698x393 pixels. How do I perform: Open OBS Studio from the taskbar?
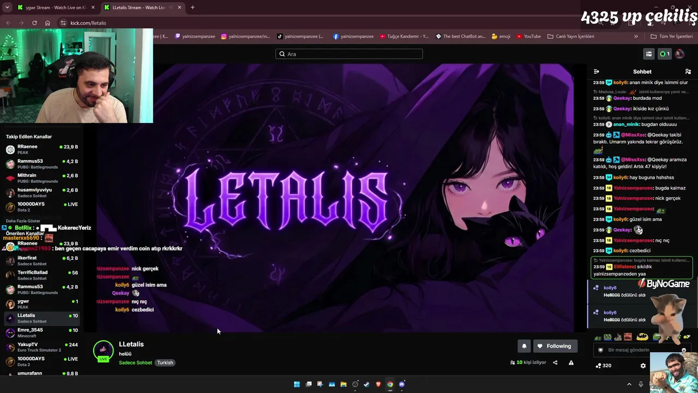(355, 384)
